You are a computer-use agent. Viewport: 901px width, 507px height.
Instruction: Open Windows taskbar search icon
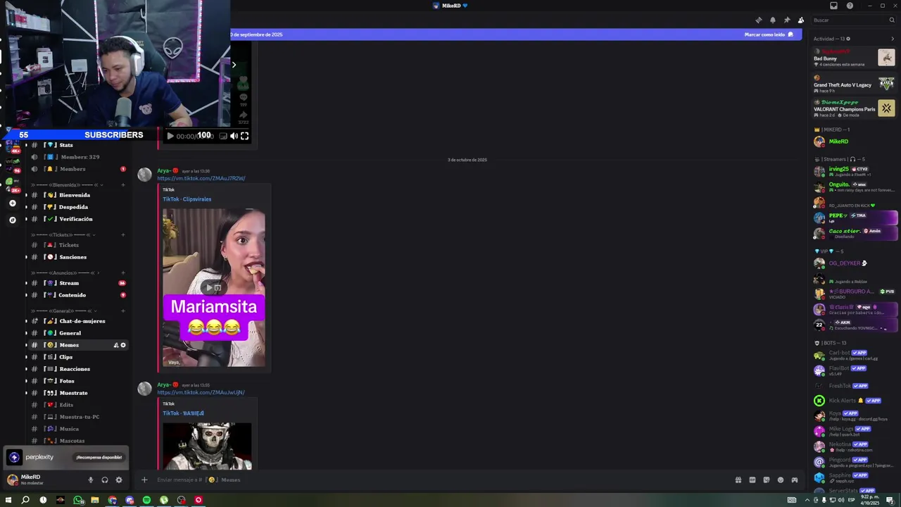(25, 500)
